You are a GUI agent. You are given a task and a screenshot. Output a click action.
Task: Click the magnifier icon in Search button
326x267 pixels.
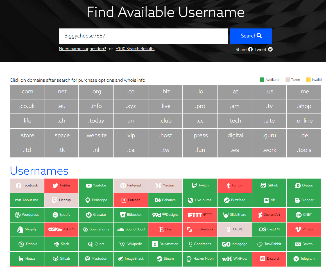pyautogui.click(x=259, y=36)
